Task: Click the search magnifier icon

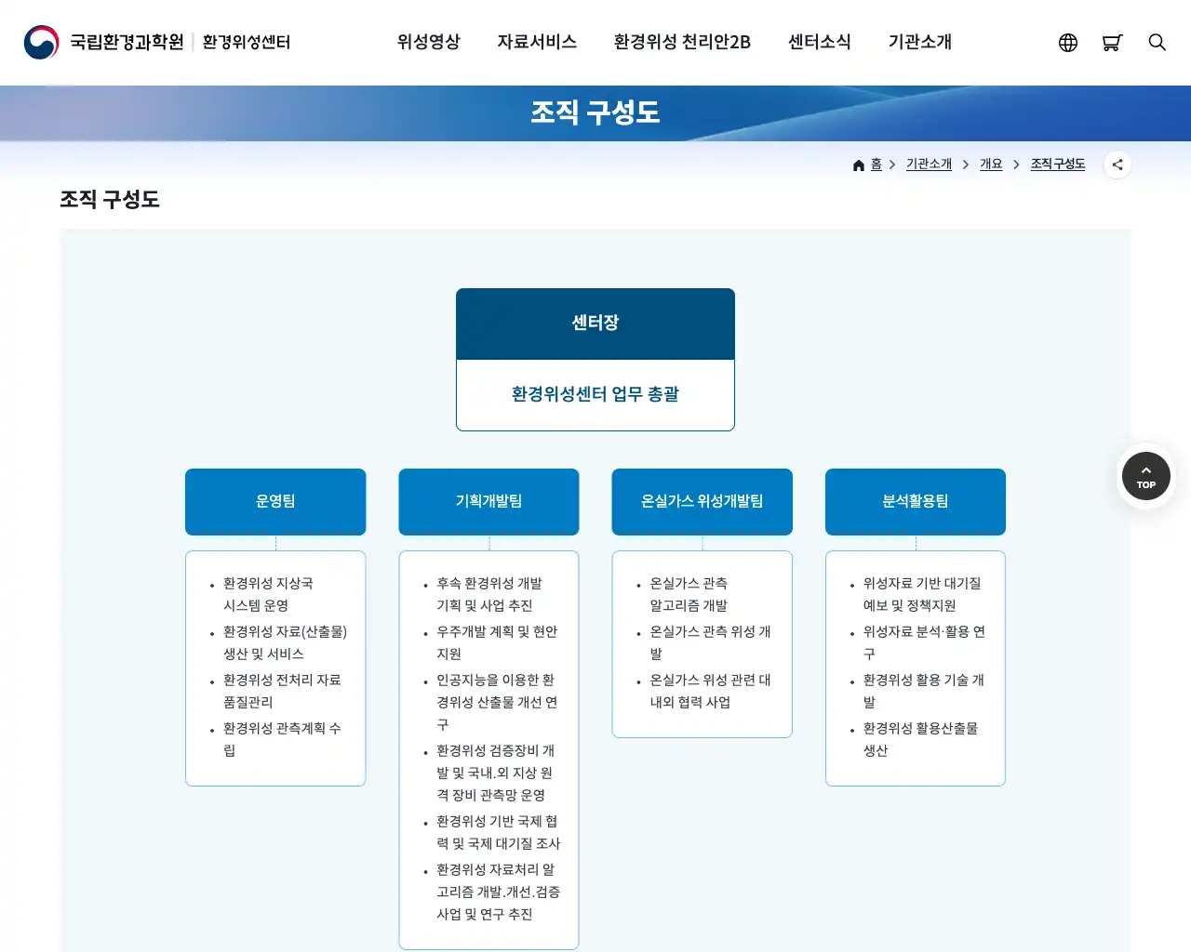Action: tap(1158, 43)
